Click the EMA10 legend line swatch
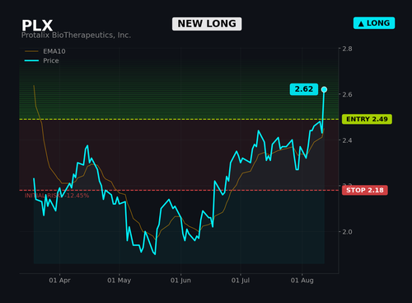Screen dimensions: 412x303 [x=31, y=51]
